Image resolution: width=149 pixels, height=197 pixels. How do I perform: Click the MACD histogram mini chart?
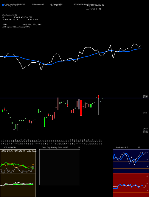click(x=18, y=185)
